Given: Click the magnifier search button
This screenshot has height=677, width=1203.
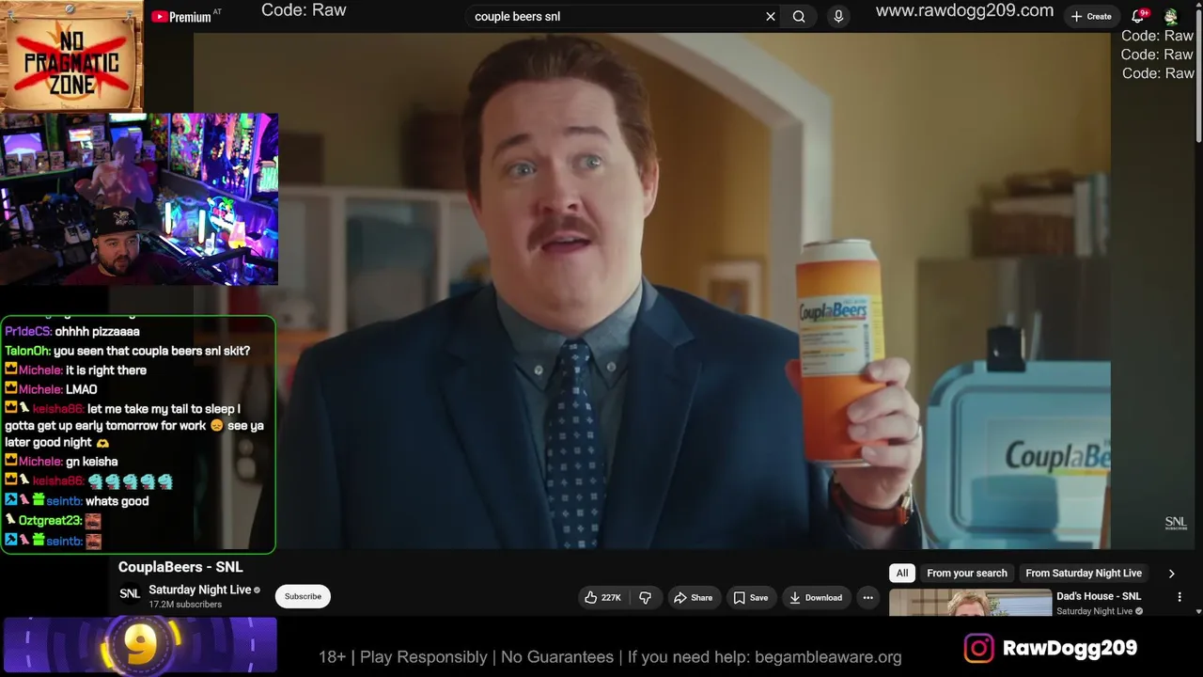Looking at the screenshot, I should [x=799, y=16].
